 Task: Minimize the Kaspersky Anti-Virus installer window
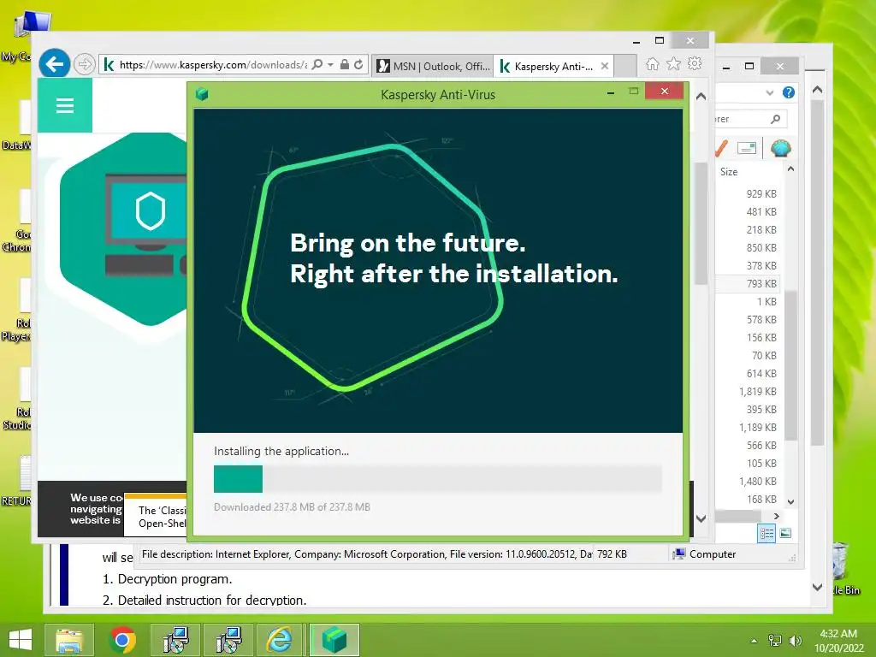611,92
